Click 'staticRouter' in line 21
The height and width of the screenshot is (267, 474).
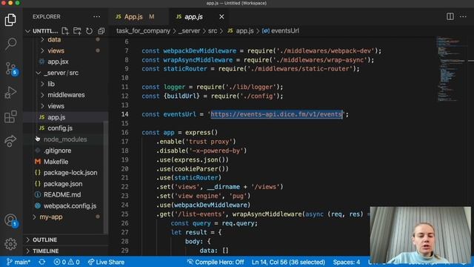point(196,178)
